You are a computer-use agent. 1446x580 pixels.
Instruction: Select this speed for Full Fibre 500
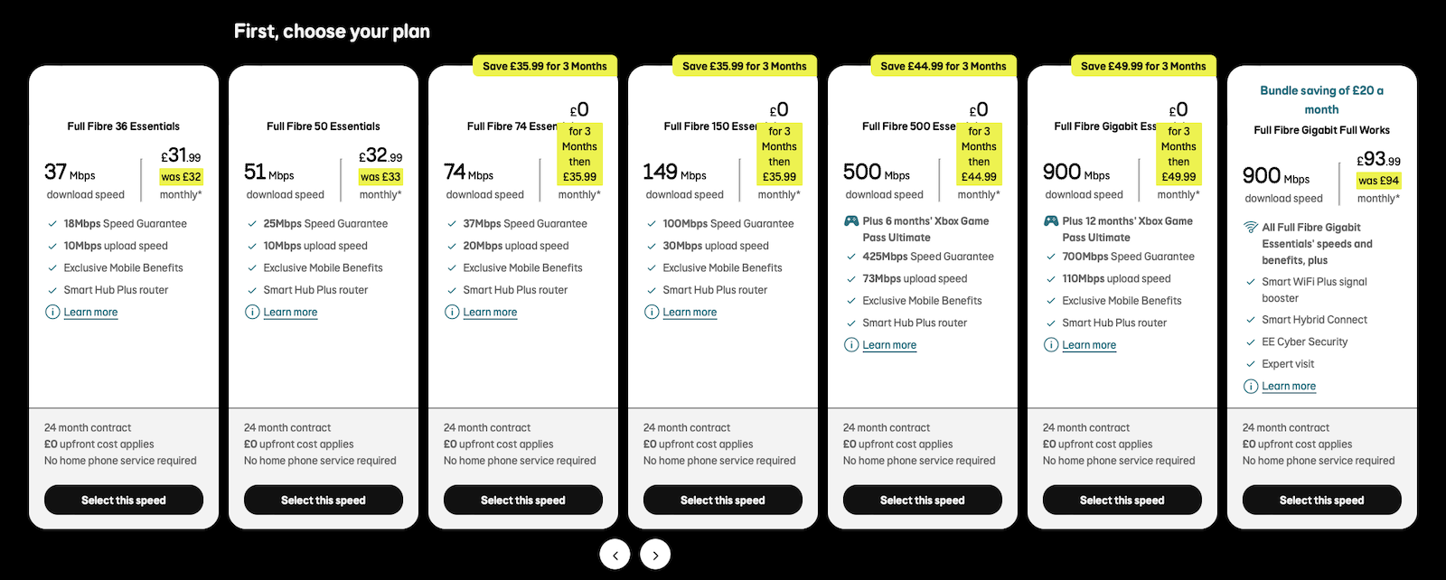pos(923,500)
